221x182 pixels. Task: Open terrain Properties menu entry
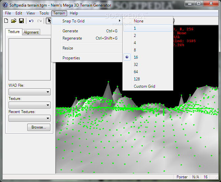[x=87, y=58]
